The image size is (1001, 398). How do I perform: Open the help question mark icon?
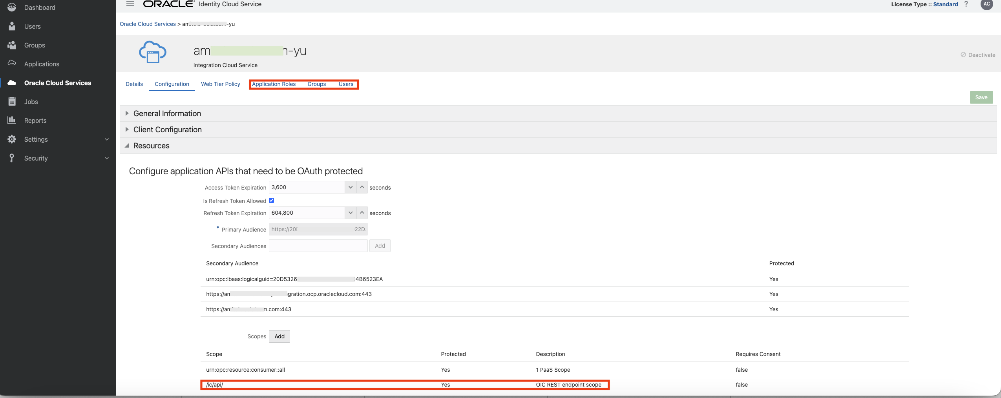pyautogui.click(x=966, y=4)
